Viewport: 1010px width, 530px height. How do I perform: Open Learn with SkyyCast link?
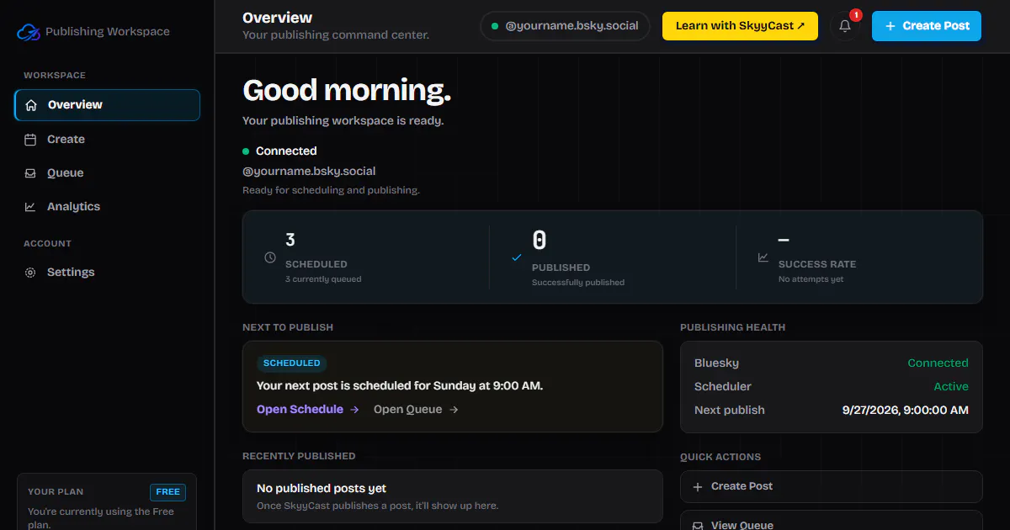[x=740, y=26]
